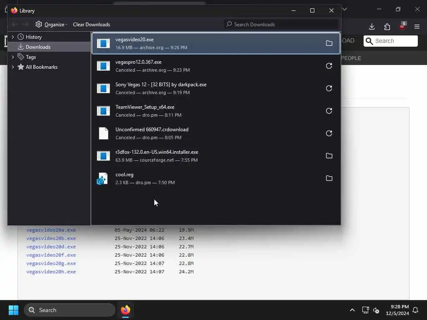The image size is (427, 320).
Task: Select cool.reg download entry
Action: [216, 178]
